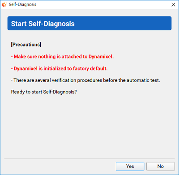Click the red "initialized to factory default" warning

pyautogui.click(x=59, y=68)
